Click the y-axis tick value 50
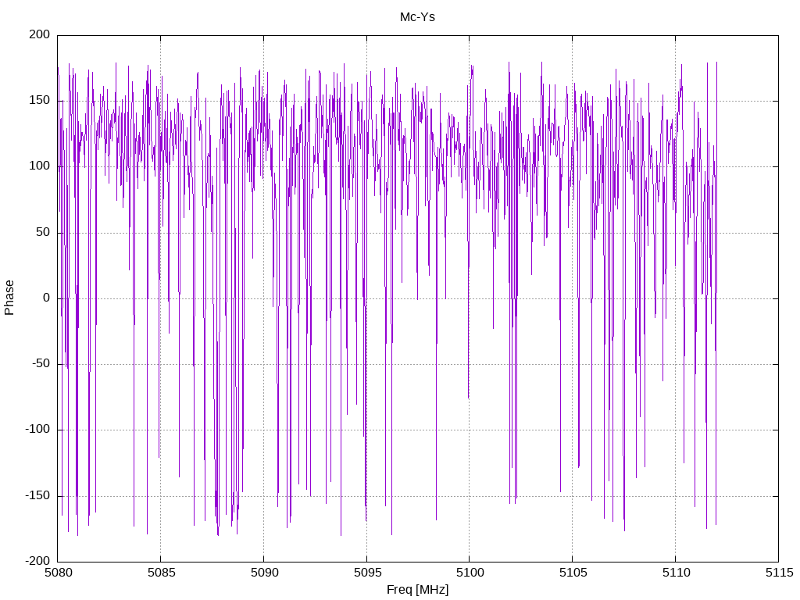 point(44,232)
